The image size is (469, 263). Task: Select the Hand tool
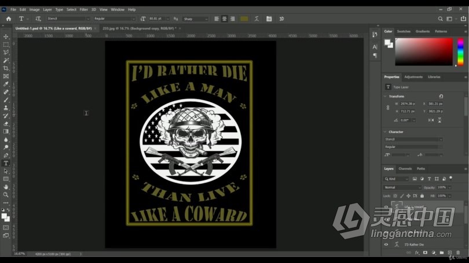[6, 187]
